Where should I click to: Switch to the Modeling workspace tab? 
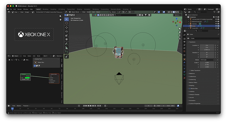pos(45,9)
